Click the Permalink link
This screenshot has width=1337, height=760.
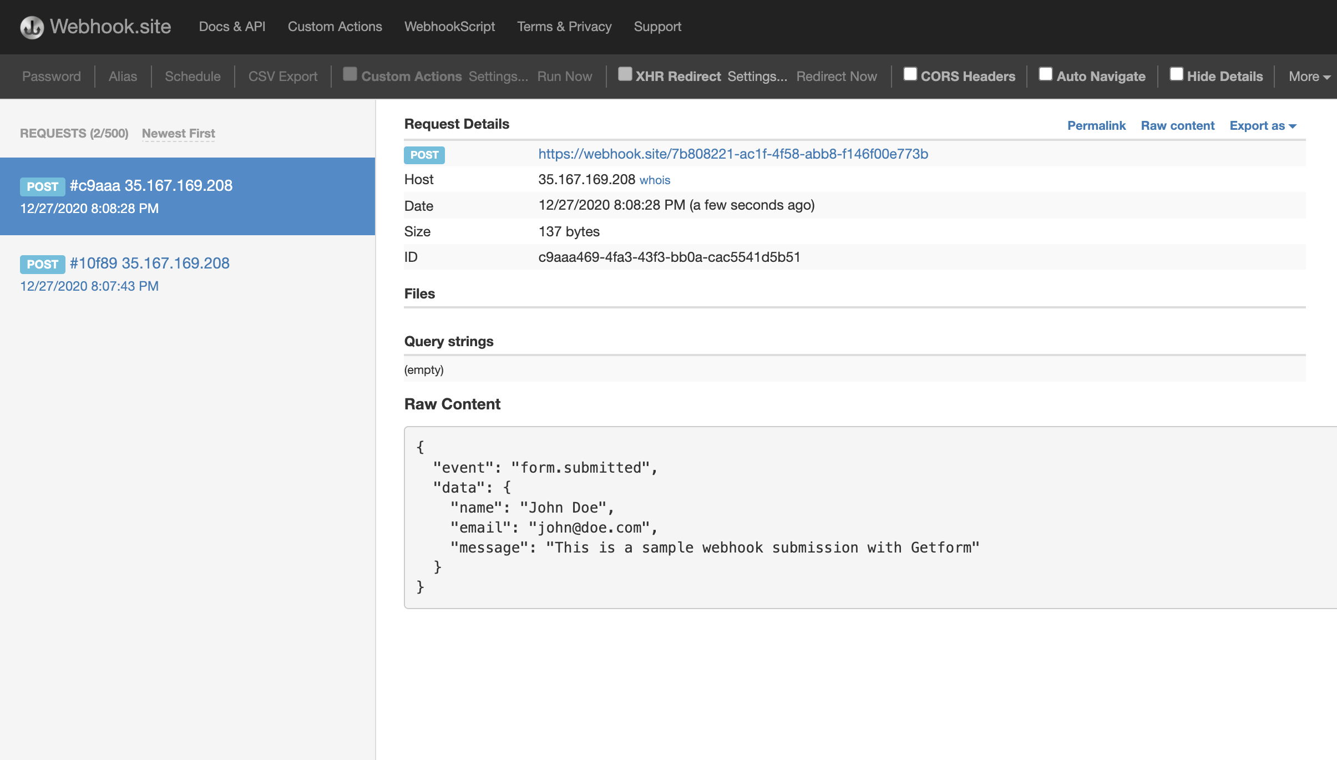click(x=1096, y=126)
